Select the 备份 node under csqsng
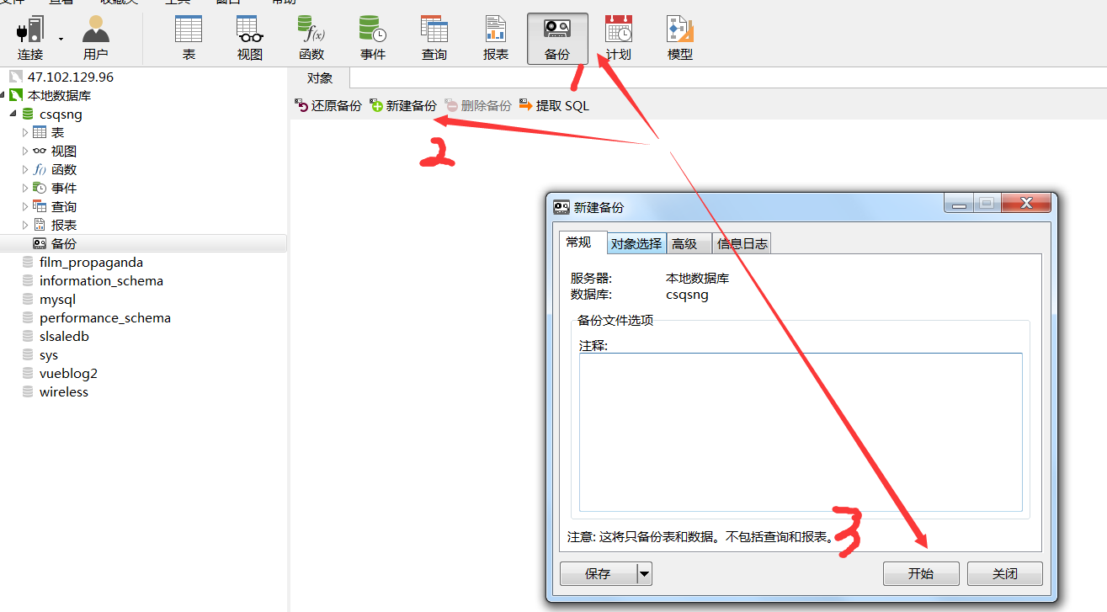Image resolution: width=1107 pixels, height=612 pixels. [x=64, y=243]
